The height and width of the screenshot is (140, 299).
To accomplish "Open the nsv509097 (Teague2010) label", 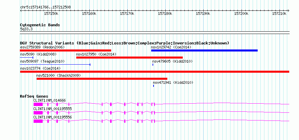I will (42, 61).
